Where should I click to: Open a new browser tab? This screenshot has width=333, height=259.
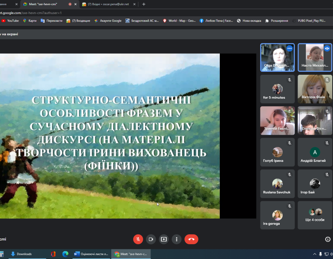144,4
